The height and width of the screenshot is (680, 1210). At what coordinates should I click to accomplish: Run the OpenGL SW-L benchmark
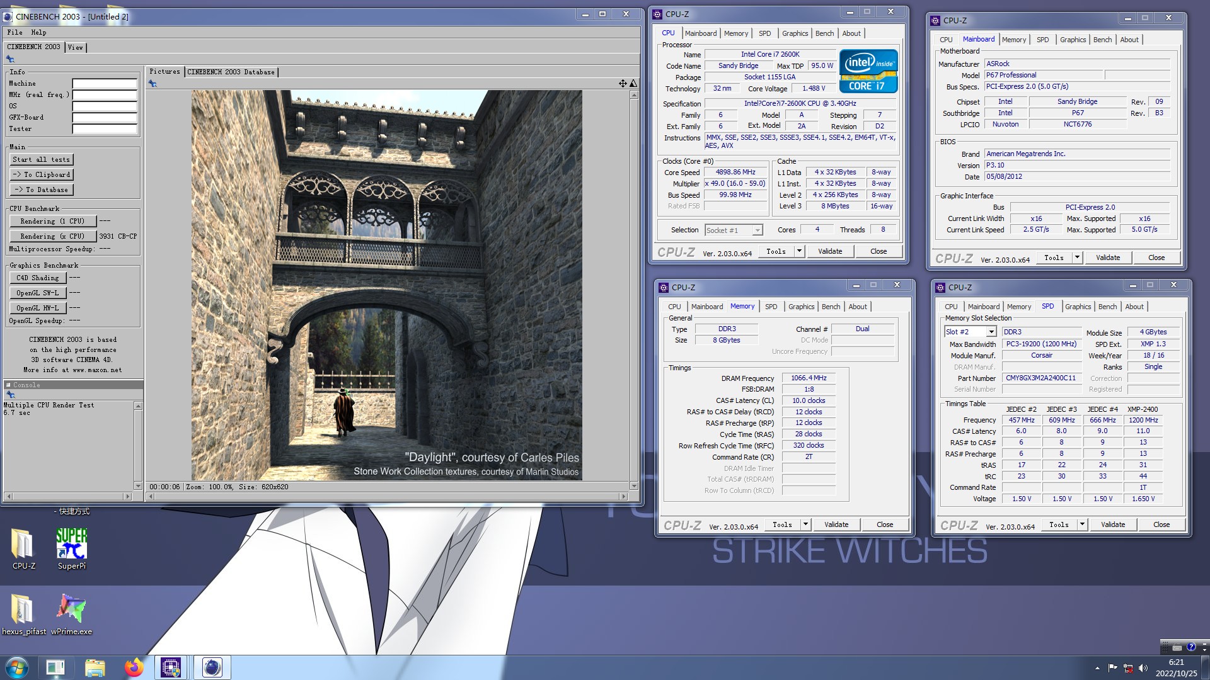(37, 293)
